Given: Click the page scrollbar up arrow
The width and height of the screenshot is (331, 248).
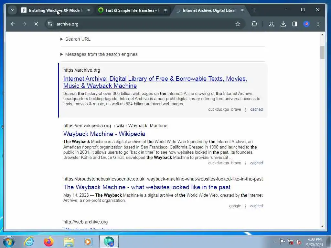Looking at the screenshot, I should (x=322, y=35).
